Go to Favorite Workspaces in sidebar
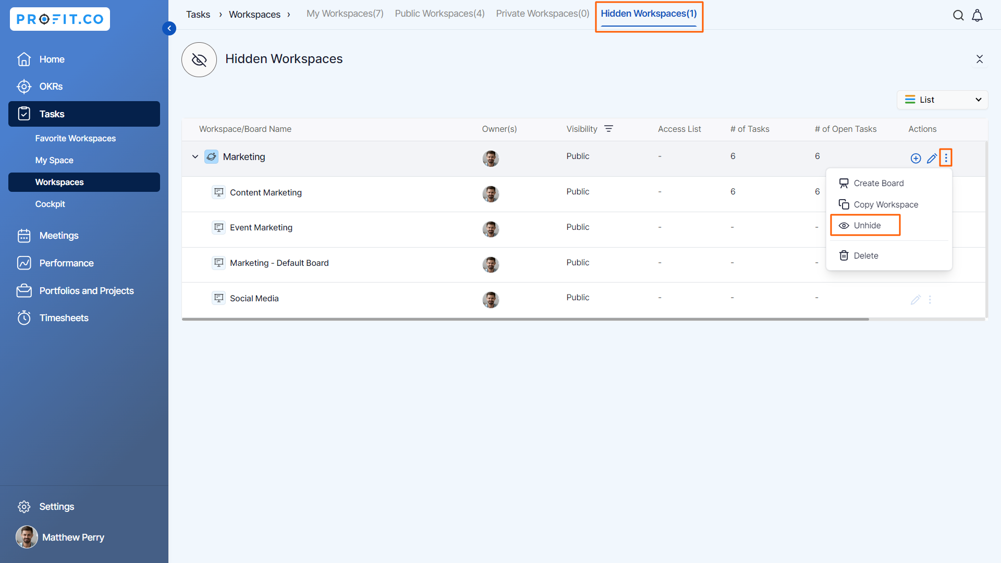This screenshot has width=1001, height=563. click(x=75, y=138)
